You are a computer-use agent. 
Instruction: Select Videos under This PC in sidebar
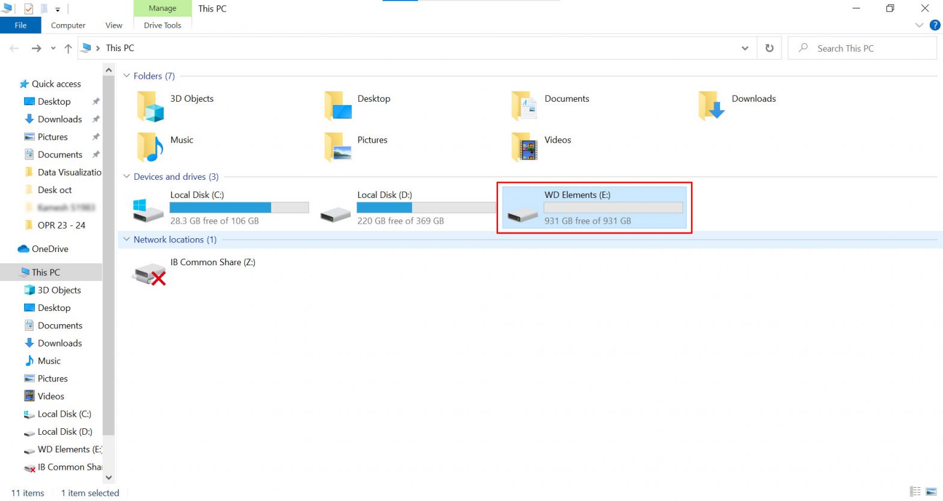coord(44,396)
